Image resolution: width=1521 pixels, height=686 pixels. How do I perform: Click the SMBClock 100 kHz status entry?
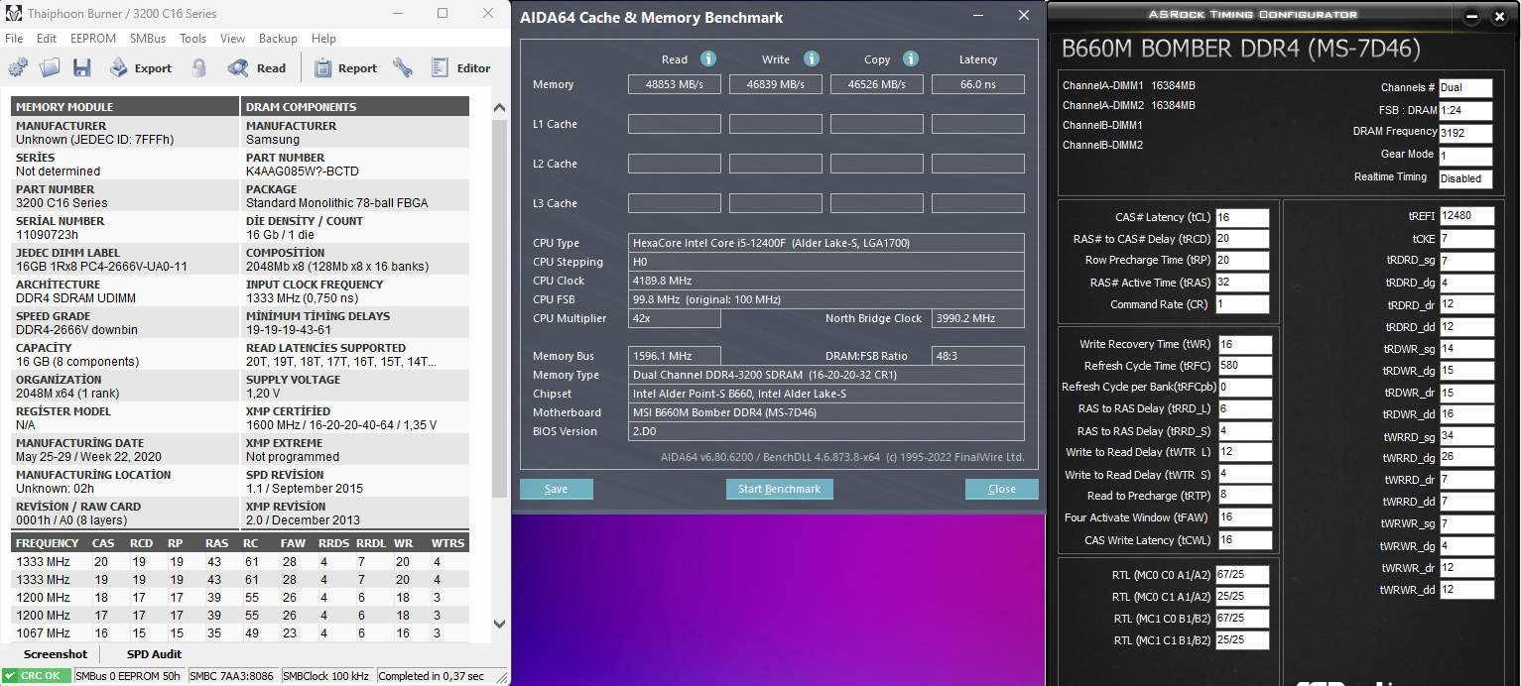325,676
